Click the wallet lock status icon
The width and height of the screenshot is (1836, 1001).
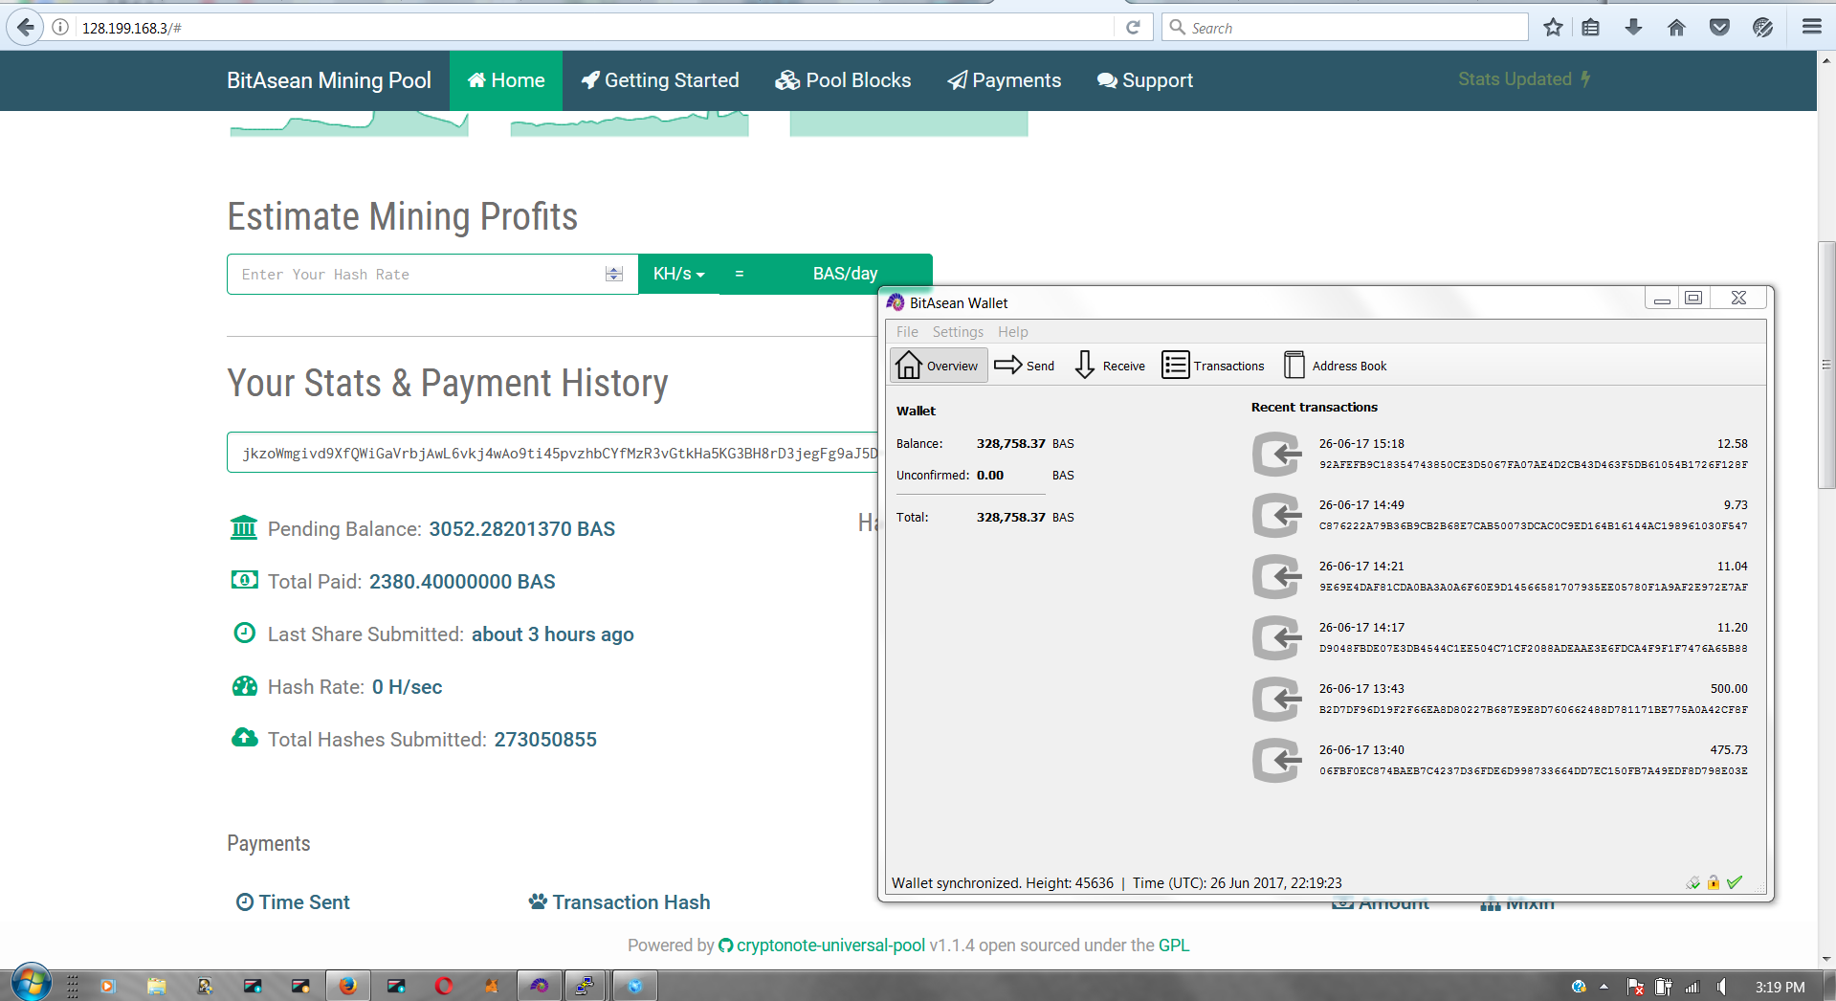point(1714,882)
